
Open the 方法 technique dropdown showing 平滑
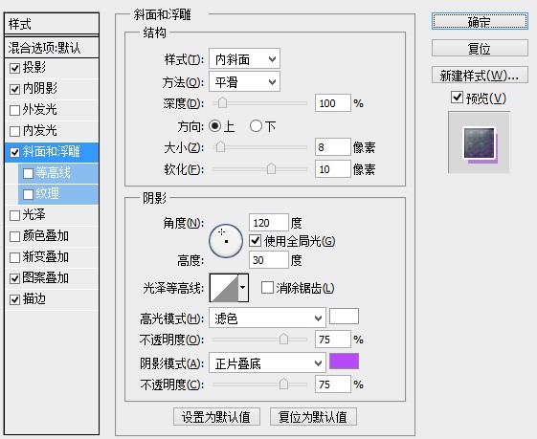coord(244,81)
